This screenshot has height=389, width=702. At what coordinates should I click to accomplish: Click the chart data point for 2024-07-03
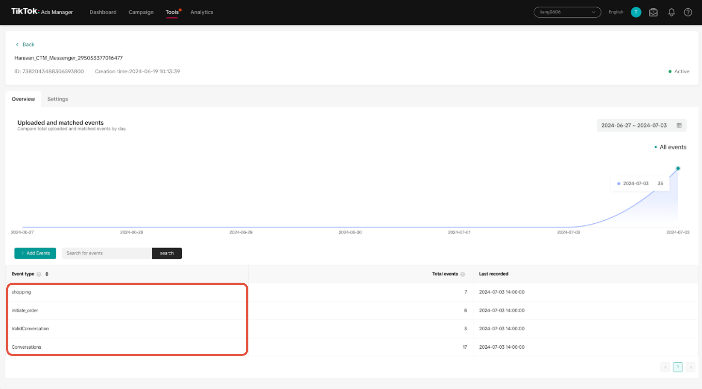(x=678, y=168)
